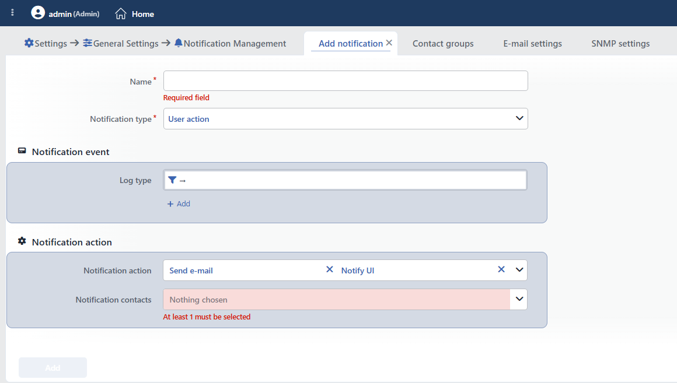Click the Home house icon

(x=120, y=14)
